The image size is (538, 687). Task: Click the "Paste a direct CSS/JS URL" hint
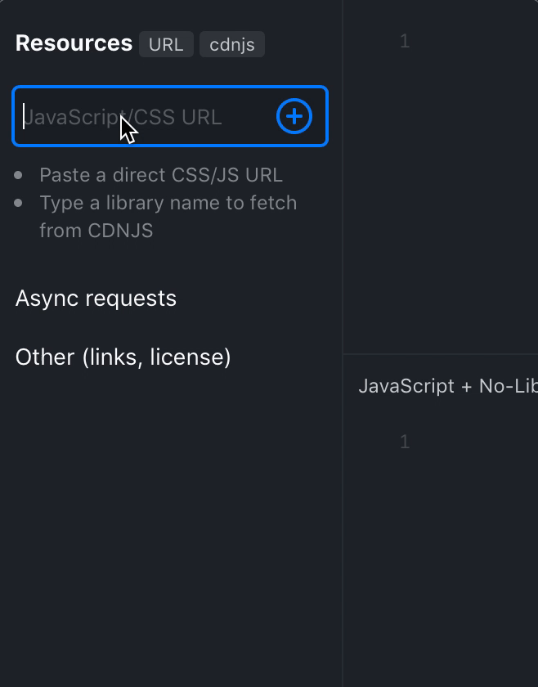(x=161, y=175)
